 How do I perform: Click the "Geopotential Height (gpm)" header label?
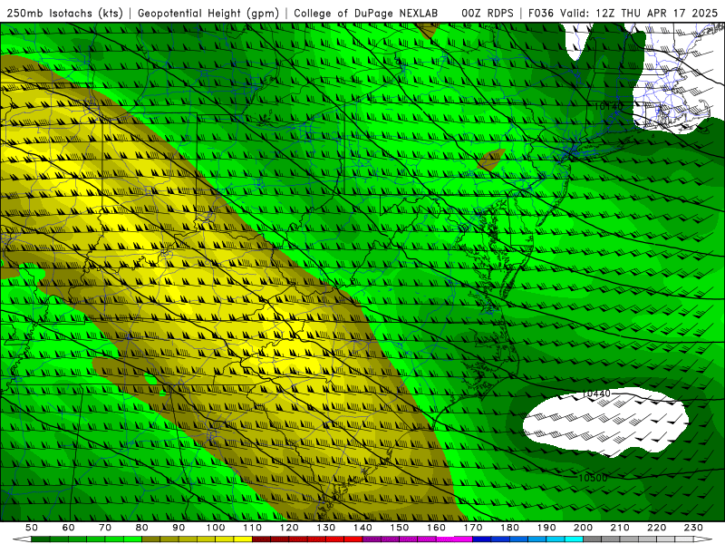pyautogui.click(x=208, y=13)
